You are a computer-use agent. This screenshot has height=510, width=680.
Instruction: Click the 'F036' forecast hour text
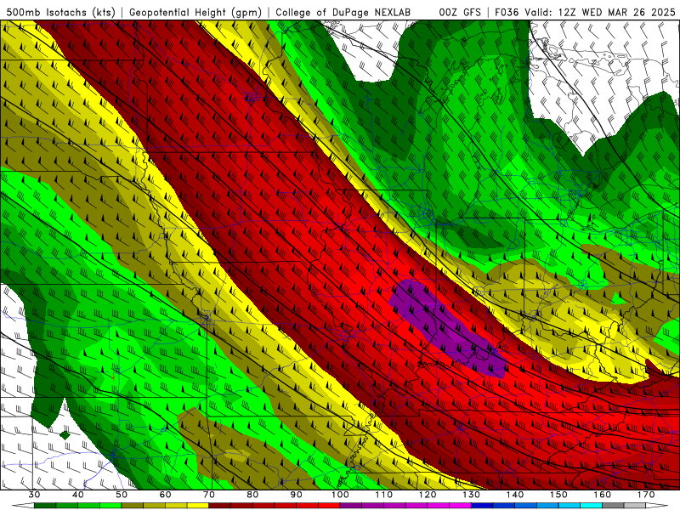(507, 12)
